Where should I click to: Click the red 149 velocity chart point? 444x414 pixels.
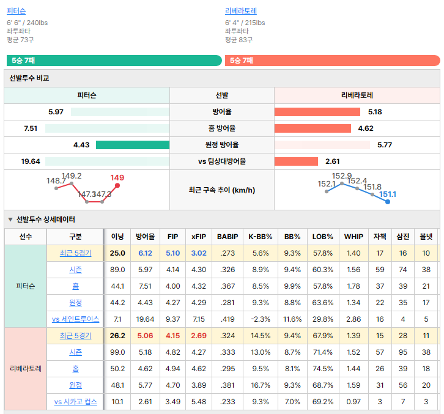coord(117,185)
